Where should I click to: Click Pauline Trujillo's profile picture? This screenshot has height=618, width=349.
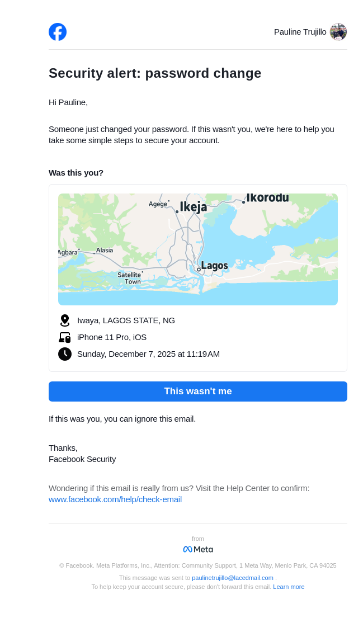[338, 32]
